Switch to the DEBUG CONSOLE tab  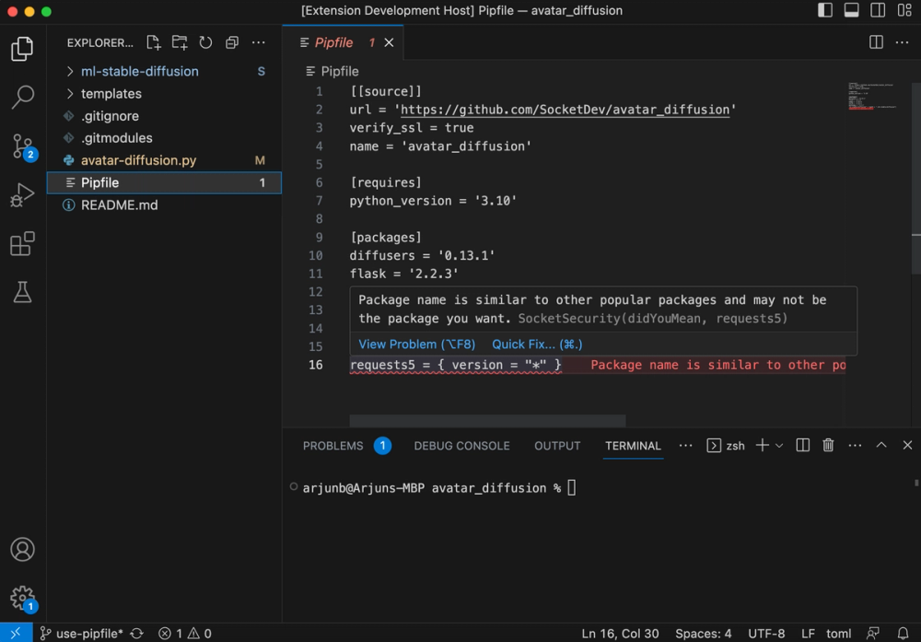click(461, 446)
